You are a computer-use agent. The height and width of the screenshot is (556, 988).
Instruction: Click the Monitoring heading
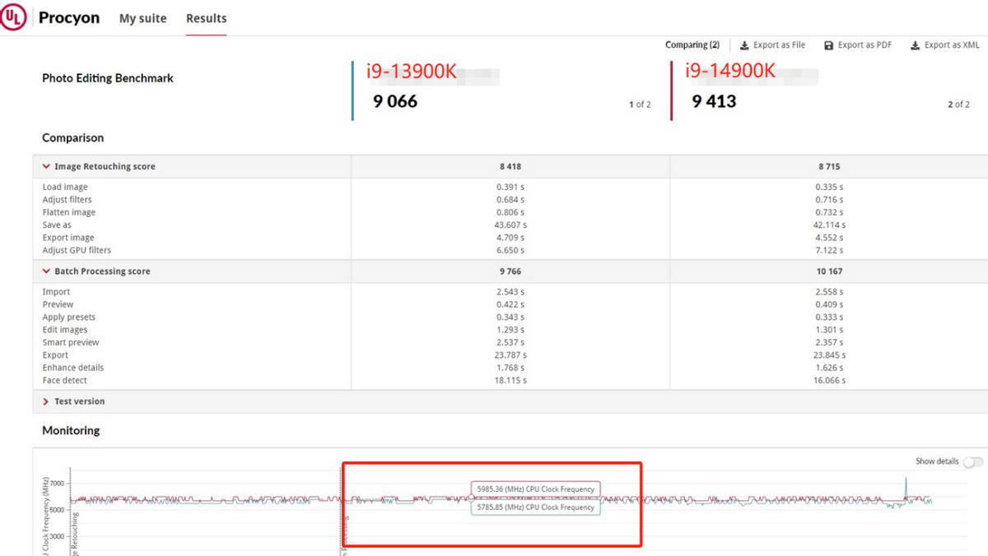[x=71, y=430]
